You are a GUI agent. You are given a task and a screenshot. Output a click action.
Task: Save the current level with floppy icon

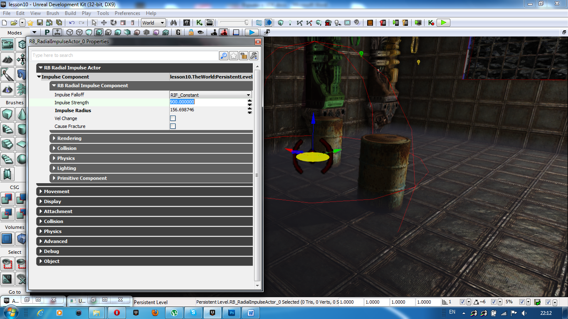click(40, 23)
